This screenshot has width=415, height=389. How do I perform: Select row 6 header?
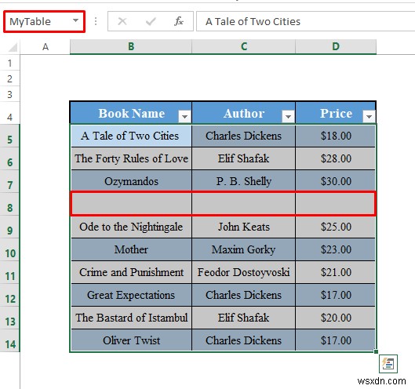[x=9, y=158]
